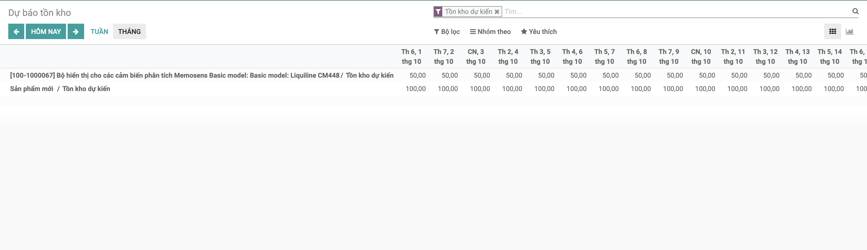Toggle the THÁNG time range
This screenshot has width=867, height=250.
click(130, 31)
